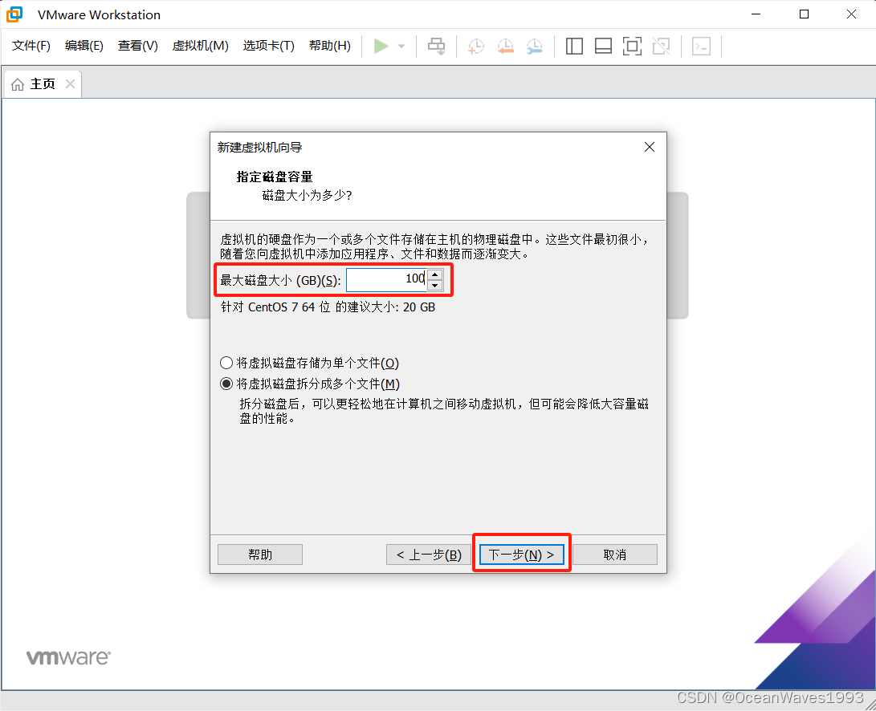Screen dimensions: 876x711
Task: Open the 文件(F) menu
Action: pos(31,46)
